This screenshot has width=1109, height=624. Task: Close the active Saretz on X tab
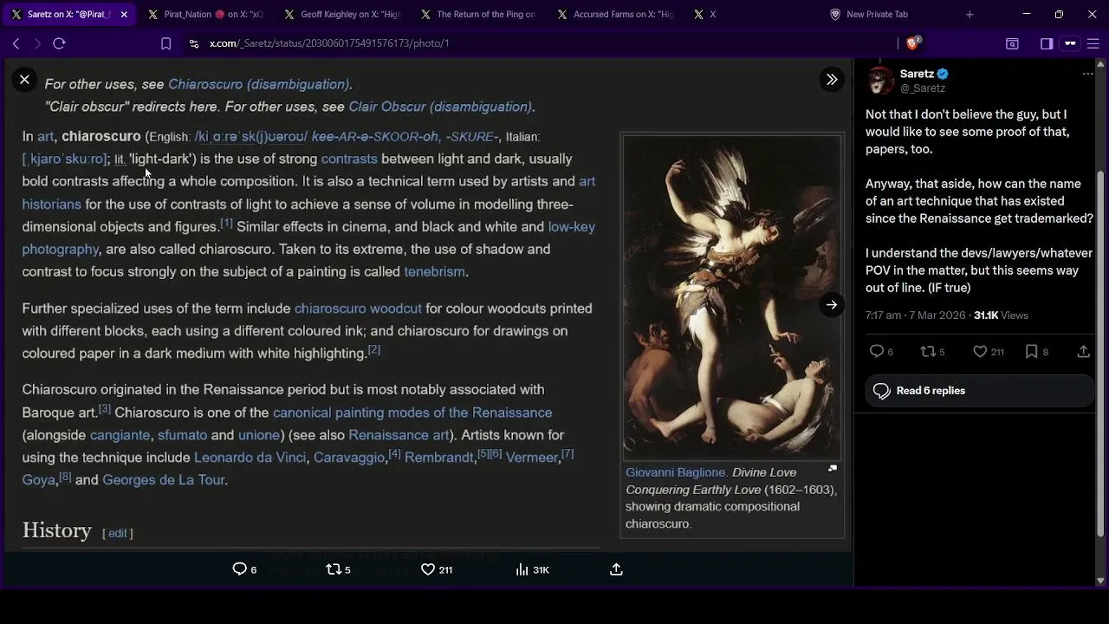pyautogui.click(x=124, y=15)
